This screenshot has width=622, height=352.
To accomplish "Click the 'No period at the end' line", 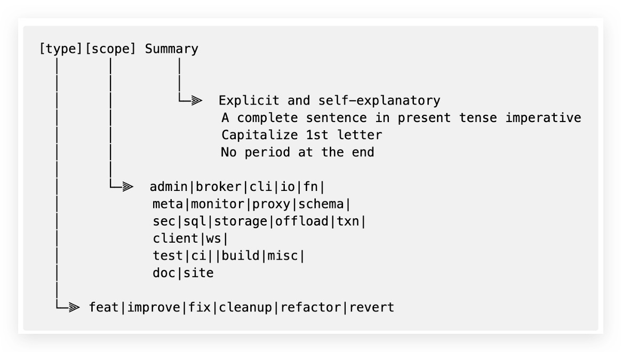I will click(x=297, y=152).
